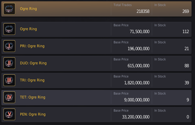Click the 615,000,000 base price
This screenshot has width=195, height=125.
pyautogui.click(x=138, y=66)
